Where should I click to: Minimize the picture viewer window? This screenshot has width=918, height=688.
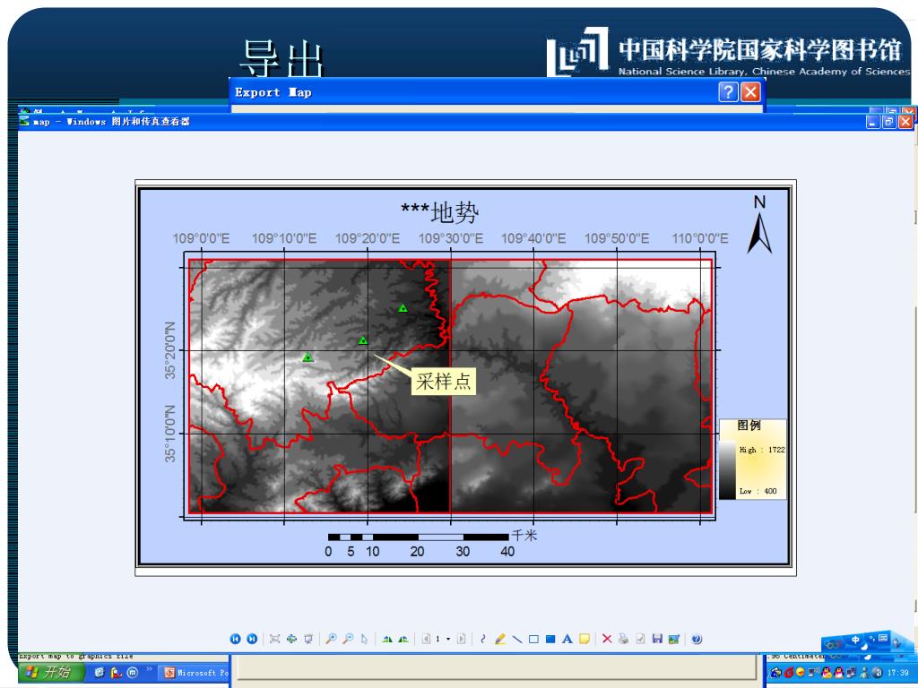point(873,121)
